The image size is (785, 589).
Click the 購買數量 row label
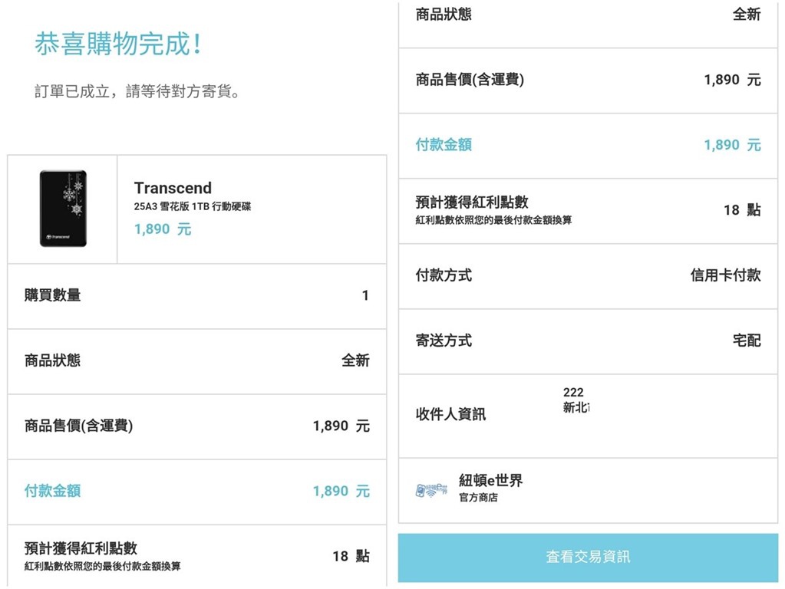(x=52, y=295)
